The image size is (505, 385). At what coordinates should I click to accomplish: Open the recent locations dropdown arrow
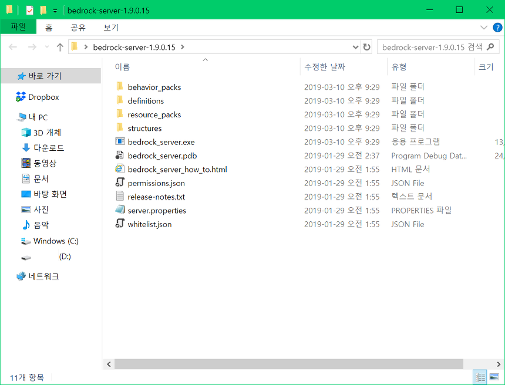pyautogui.click(x=47, y=47)
